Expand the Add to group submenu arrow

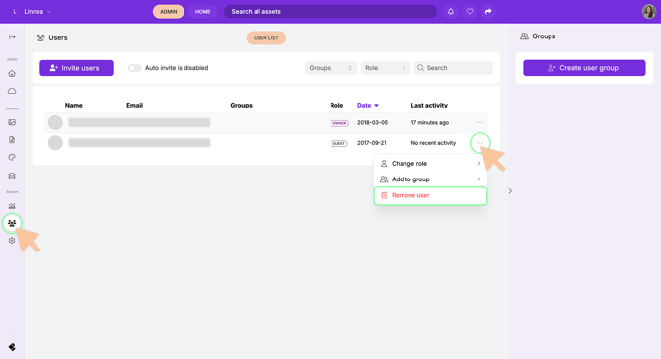pyautogui.click(x=479, y=179)
